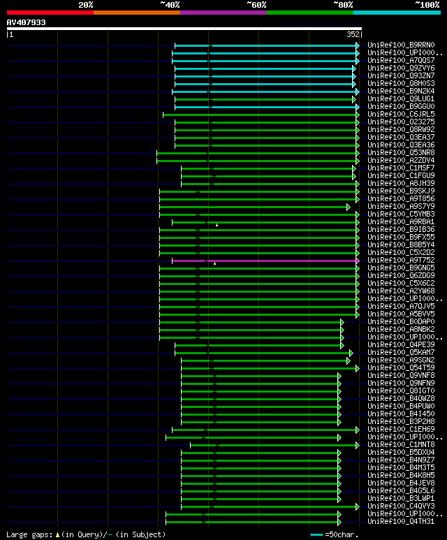Select the UniRef100_B3LWP1 label

401,498
